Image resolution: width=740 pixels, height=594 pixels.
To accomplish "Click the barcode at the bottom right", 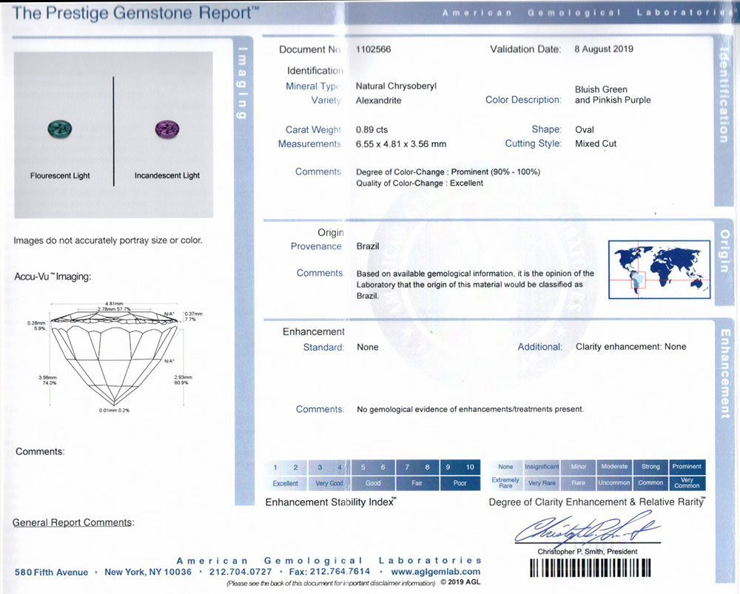I will (591, 568).
